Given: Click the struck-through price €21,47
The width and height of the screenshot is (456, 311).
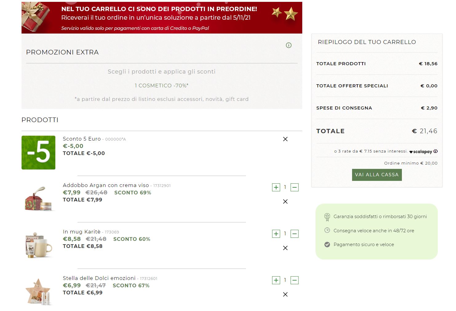Looking at the screenshot, I should [x=96, y=285].
